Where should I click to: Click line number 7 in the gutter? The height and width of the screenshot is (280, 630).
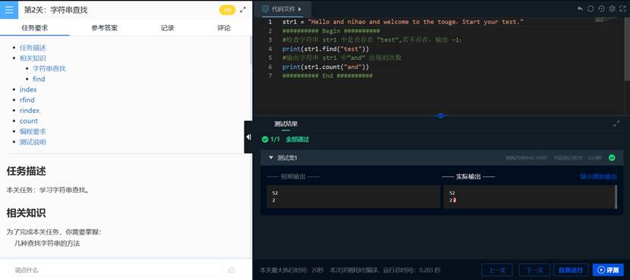(x=269, y=76)
